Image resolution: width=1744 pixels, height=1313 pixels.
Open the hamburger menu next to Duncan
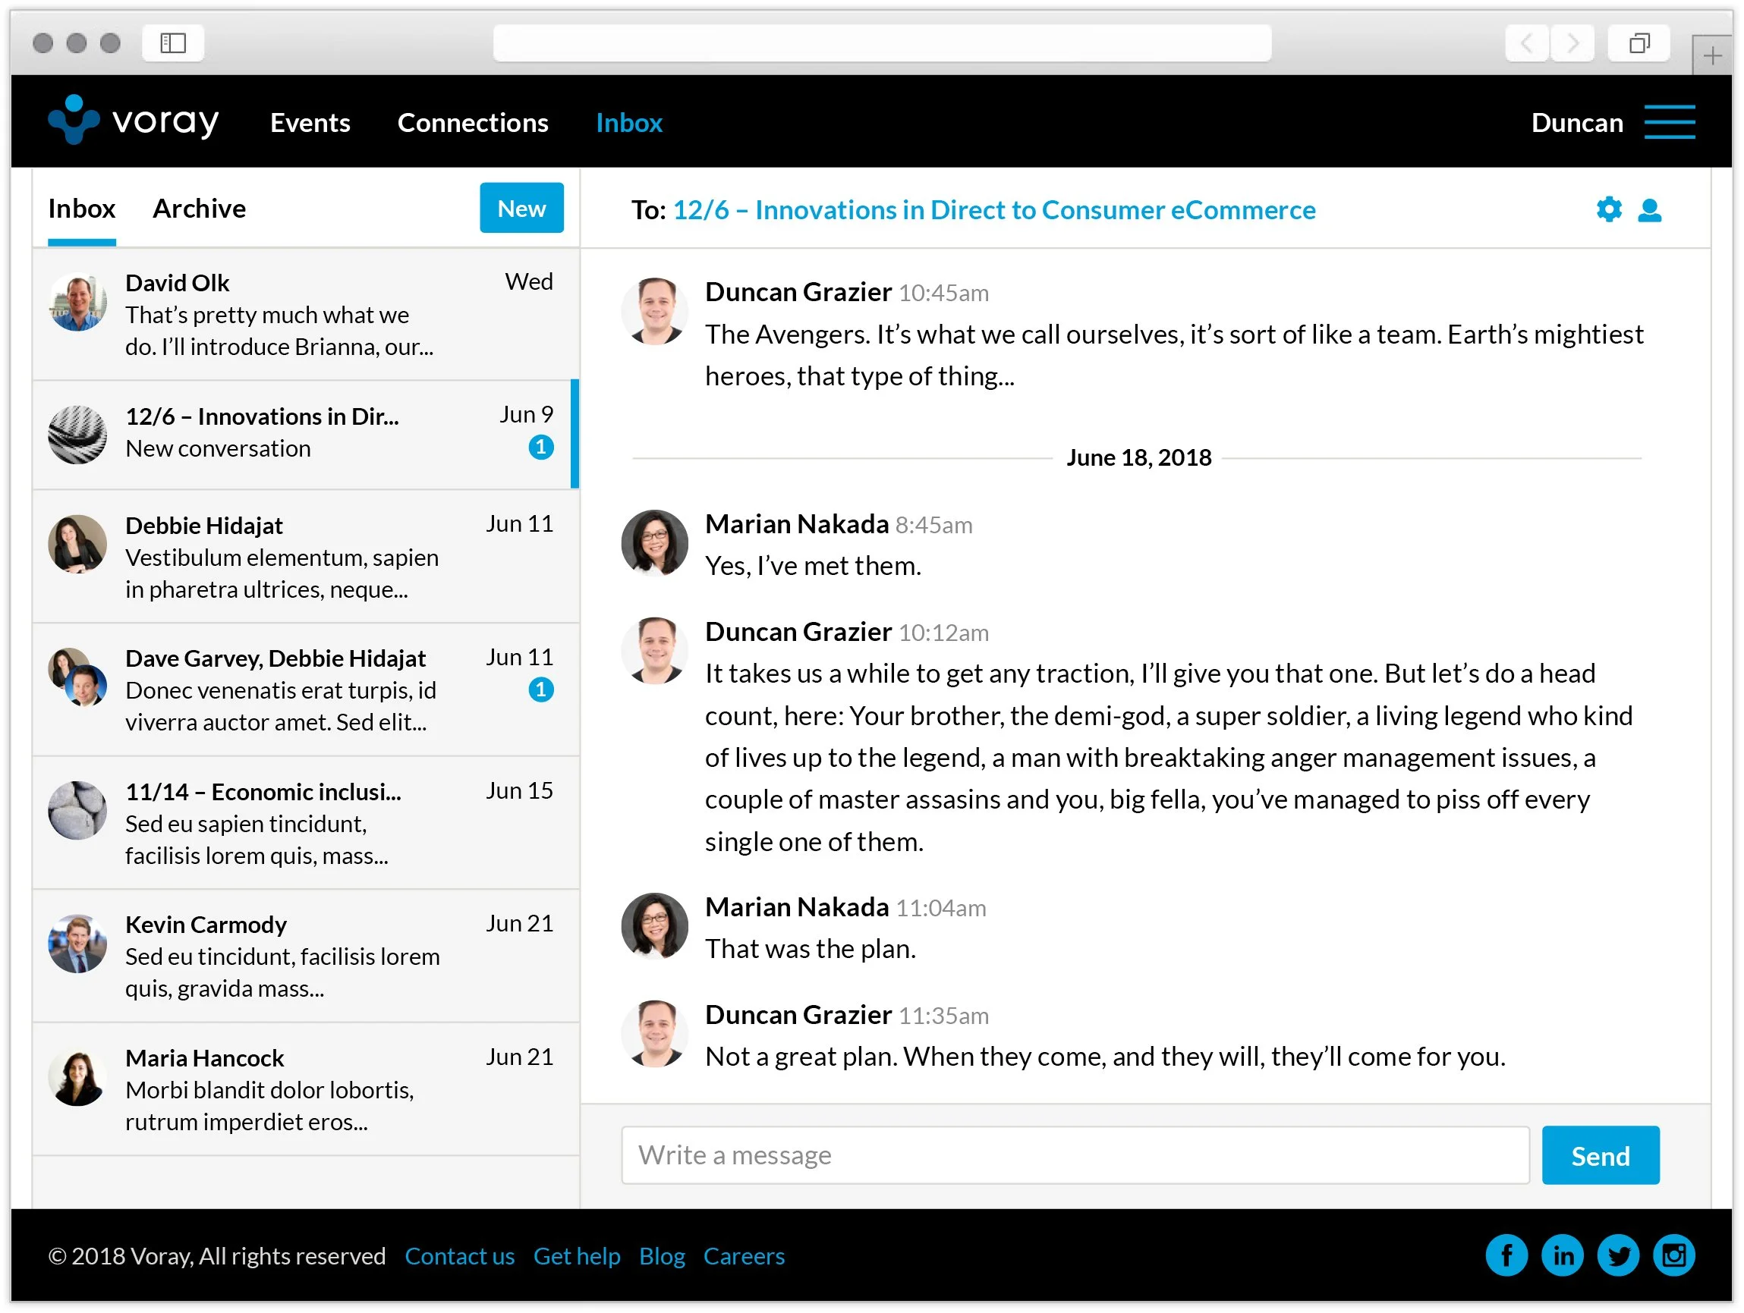tap(1669, 122)
